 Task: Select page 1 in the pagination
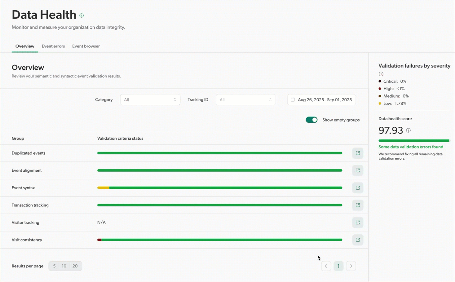point(338,266)
